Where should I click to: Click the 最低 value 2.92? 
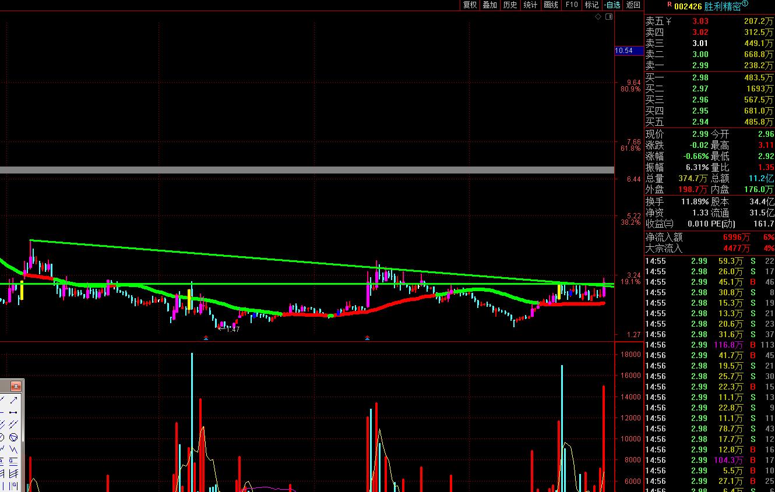point(766,156)
